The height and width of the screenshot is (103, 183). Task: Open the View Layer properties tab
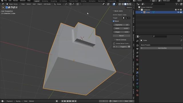[137, 53]
